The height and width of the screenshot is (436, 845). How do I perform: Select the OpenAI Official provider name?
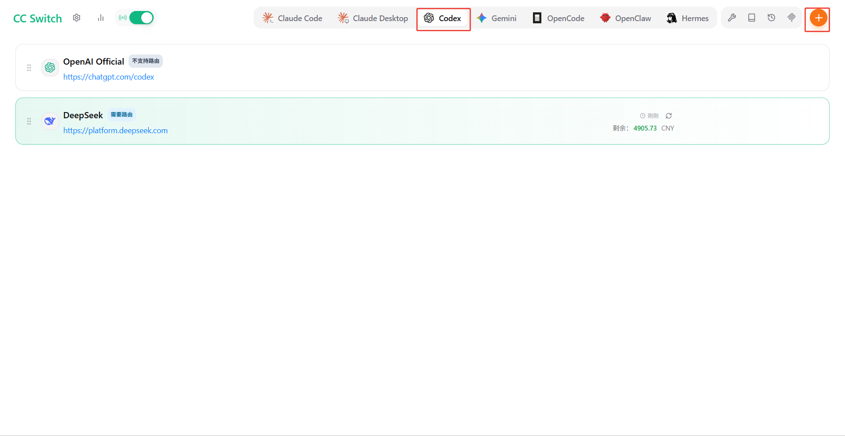point(94,62)
